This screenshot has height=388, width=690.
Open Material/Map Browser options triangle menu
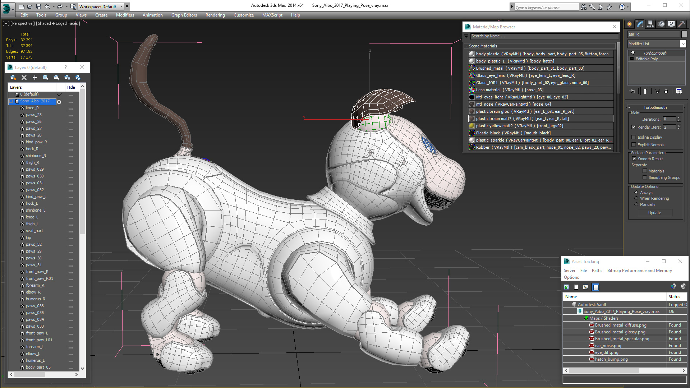point(466,36)
